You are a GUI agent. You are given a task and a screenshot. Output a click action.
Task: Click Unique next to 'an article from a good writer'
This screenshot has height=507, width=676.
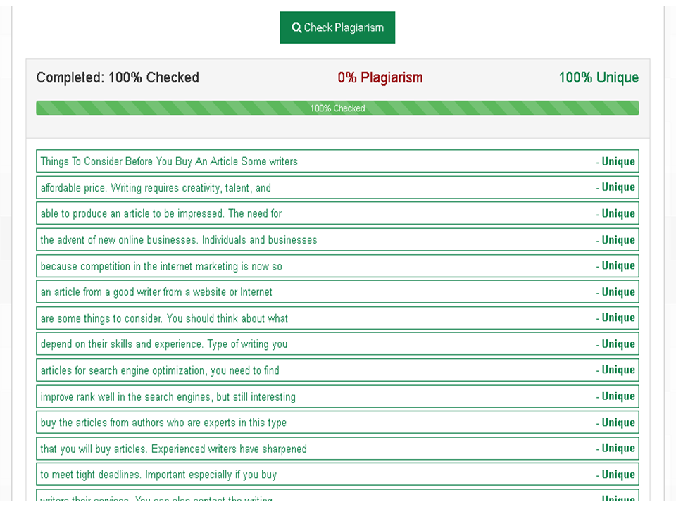tap(617, 292)
